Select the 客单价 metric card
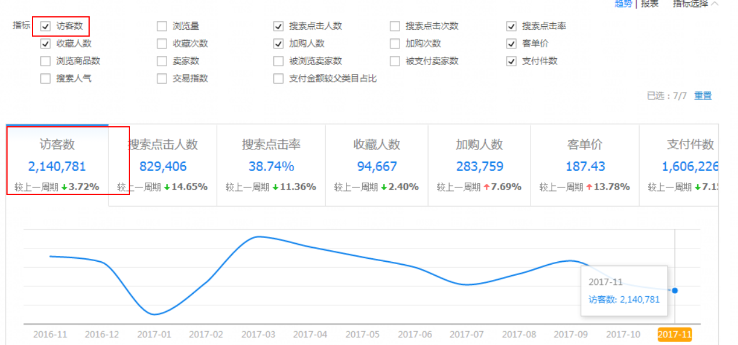The image size is (738, 345). [585, 165]
